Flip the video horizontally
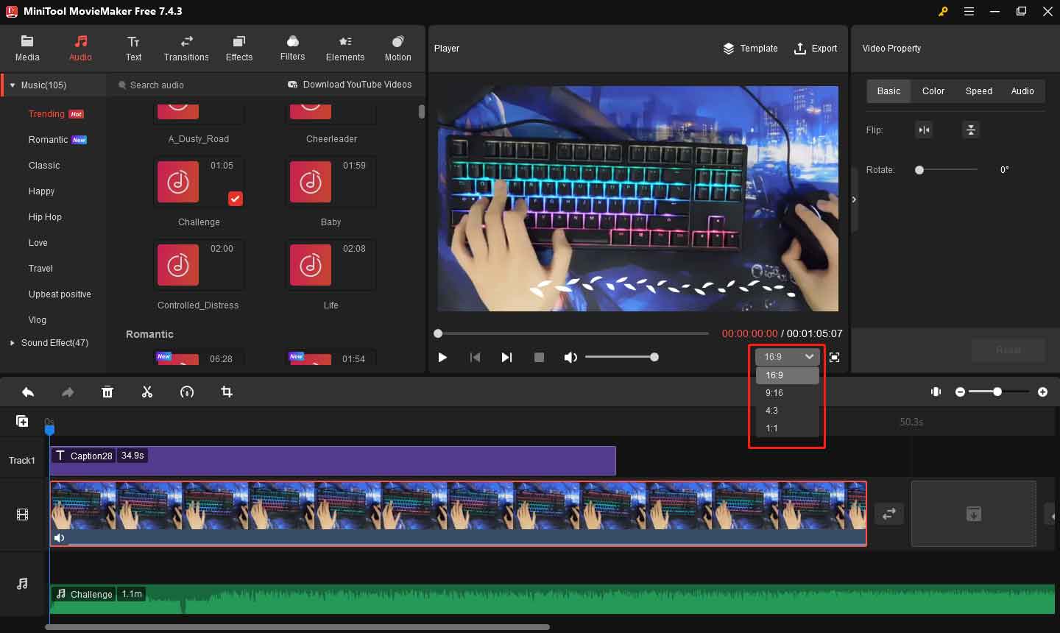Viewport: 1060px width, 633px height. 924,130
